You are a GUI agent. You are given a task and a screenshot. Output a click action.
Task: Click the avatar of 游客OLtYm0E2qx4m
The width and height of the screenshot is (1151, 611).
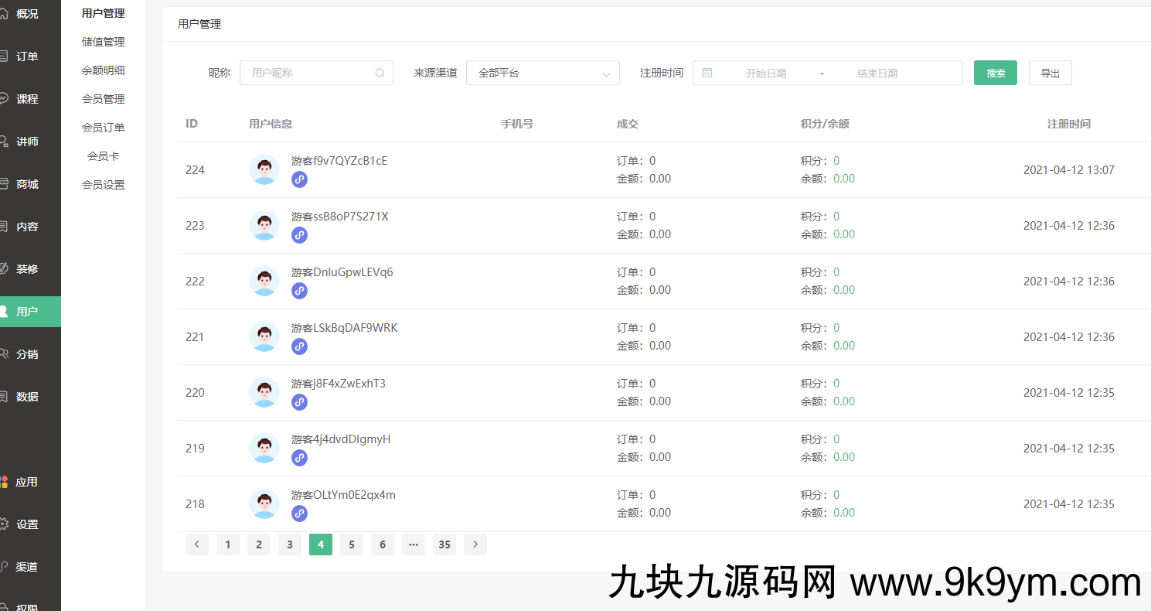(264, 503)
